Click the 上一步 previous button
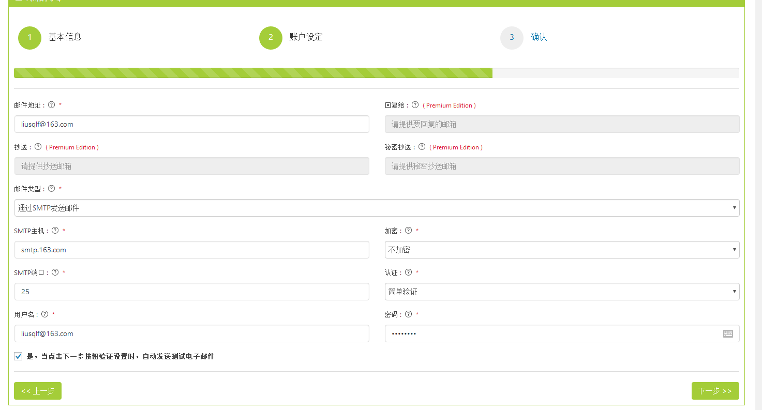The image size is (762, 410). coord(38,391)
